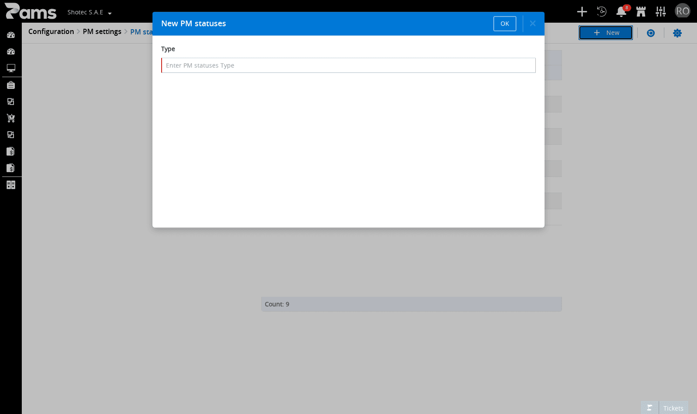Open the transfer squares icon below the cart
Screen dimensions: 697x414
(11, 135)
